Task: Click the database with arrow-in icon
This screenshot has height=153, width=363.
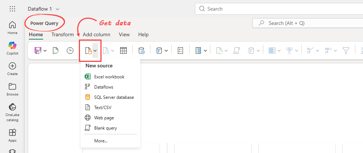Action: (159, 51)
